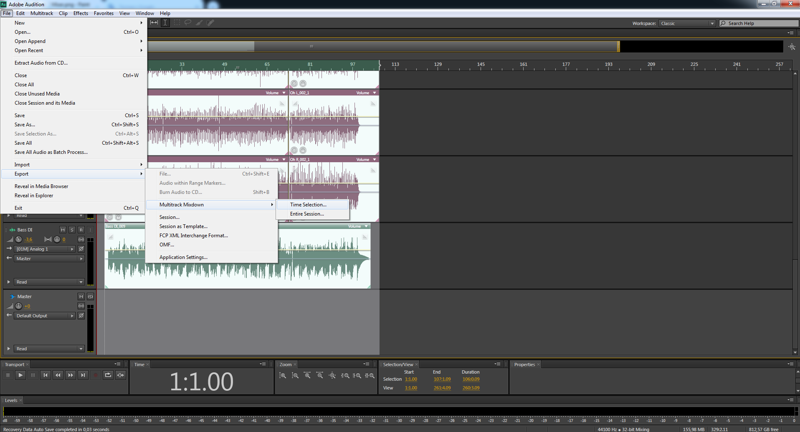Open the Workspace Classic dropdown
This screenshot has width=800, height=432.
coord(687,23)
